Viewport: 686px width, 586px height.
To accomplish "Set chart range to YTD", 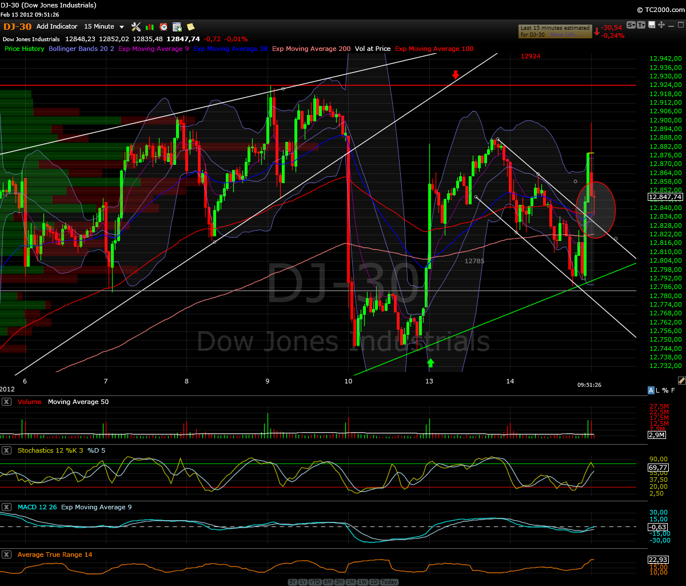I will point(315,582).
